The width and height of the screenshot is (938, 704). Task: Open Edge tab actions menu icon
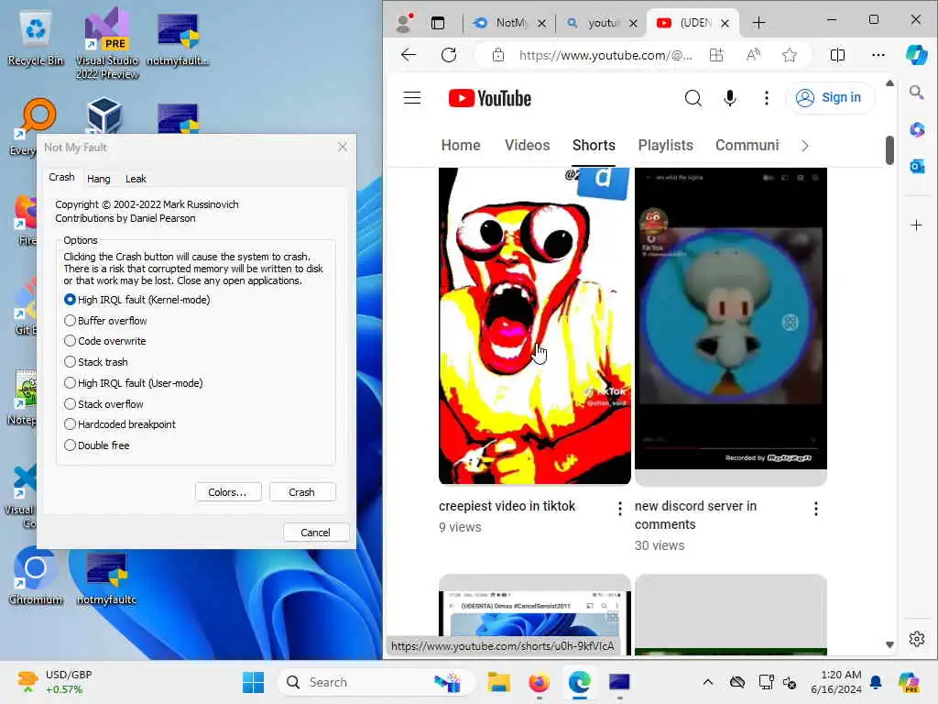(438, 23)
